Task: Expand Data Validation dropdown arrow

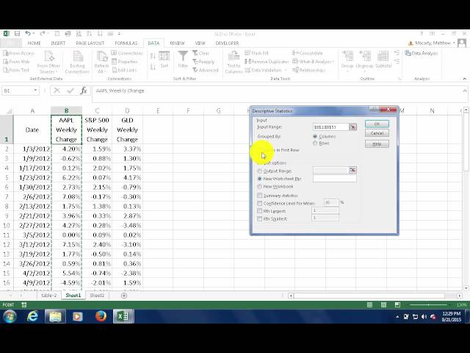Action: coord(286,70)
